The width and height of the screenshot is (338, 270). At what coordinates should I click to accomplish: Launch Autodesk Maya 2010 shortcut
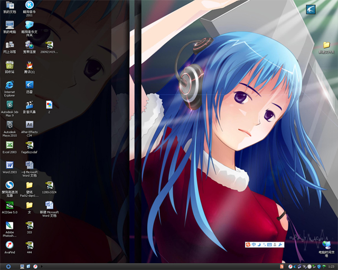(10, 129)
